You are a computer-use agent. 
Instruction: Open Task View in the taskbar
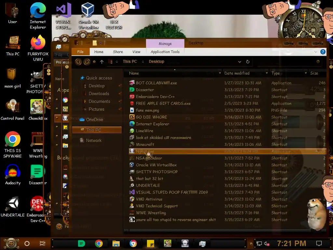[x=43, y=243]
